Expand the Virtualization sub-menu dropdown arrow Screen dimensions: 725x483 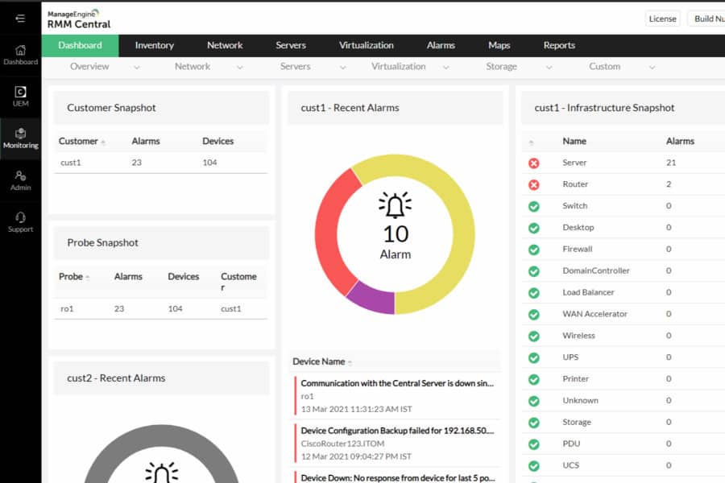(x=445, y=68)
